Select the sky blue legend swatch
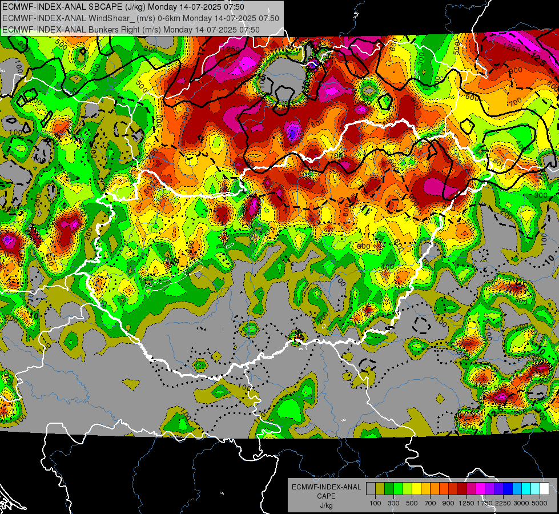 tap(517, 489)
